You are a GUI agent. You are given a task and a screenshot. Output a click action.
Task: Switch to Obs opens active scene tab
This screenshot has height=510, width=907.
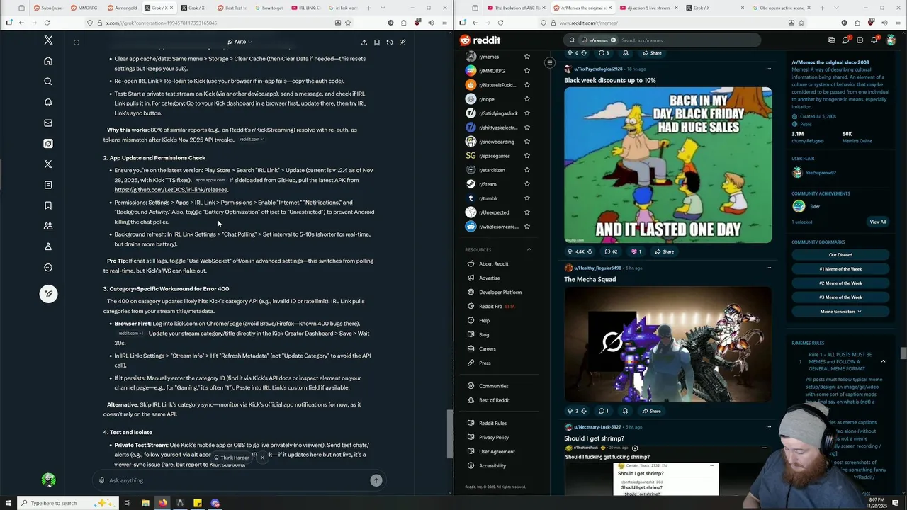(783, 8)
